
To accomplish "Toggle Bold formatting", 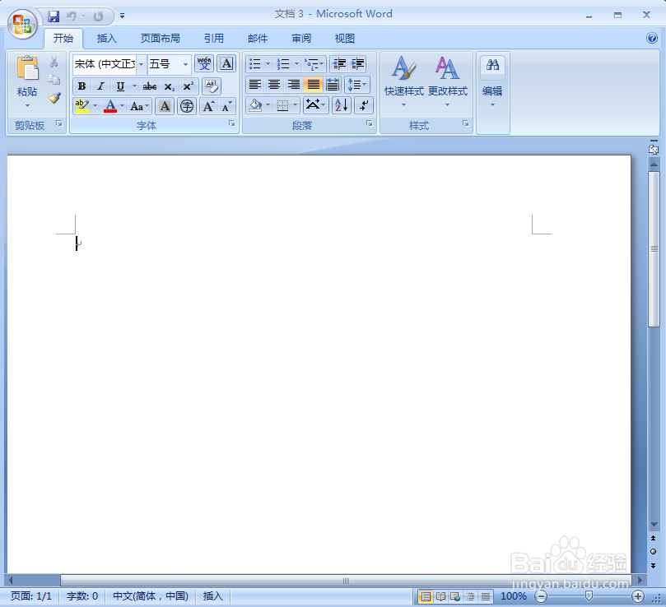I will tap(82, 86).
